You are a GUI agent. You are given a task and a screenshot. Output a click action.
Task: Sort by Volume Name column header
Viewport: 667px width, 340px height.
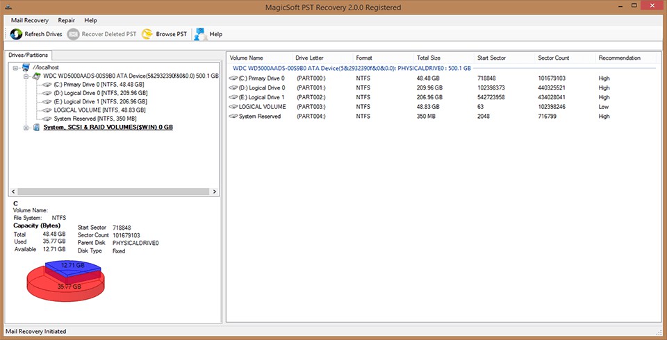coord(259,58)
